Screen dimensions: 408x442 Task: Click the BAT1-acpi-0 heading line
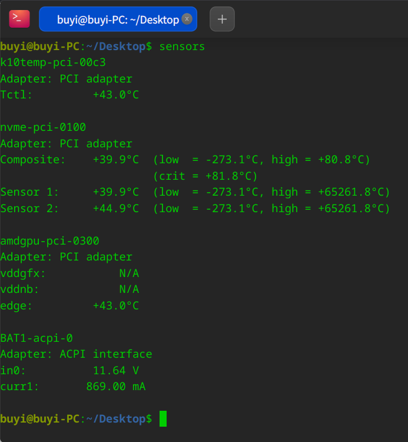[x=37, y=338]
